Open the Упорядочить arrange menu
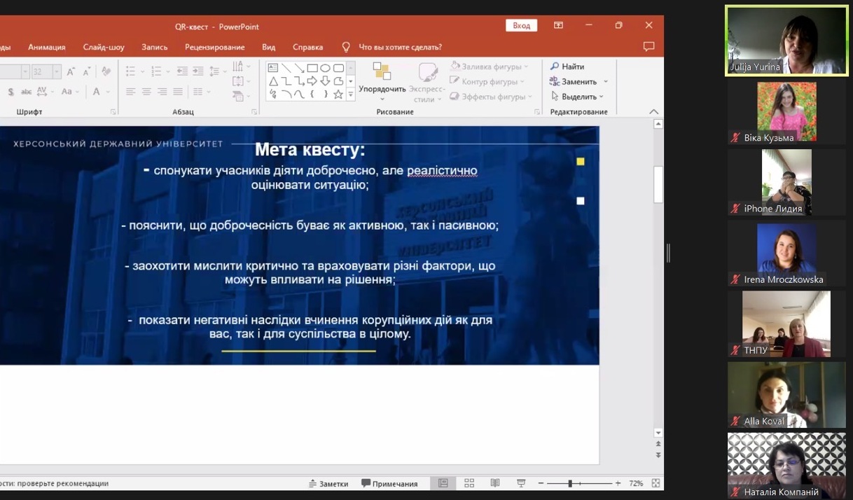 [382, 89]
